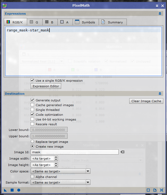Viewport: 167px width, 195px height.
Task: Switch to the B expression tab
Action: point(50,22)
